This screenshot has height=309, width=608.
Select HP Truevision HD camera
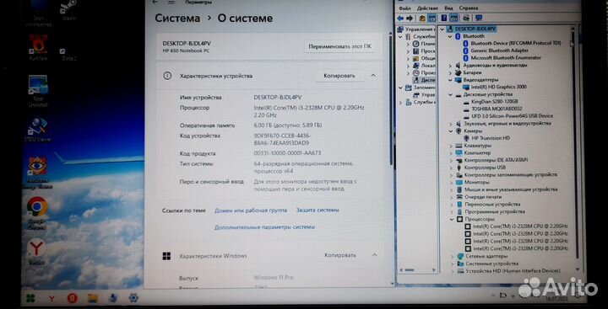(490, 138)
